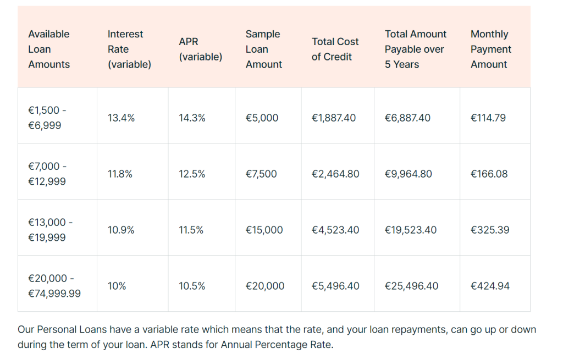Image resolution: width=563 pixels, height=359 pixels.
Task: Click the €424.94 monthly payment value
Action: pyautogui.click(x=490, y=286)
